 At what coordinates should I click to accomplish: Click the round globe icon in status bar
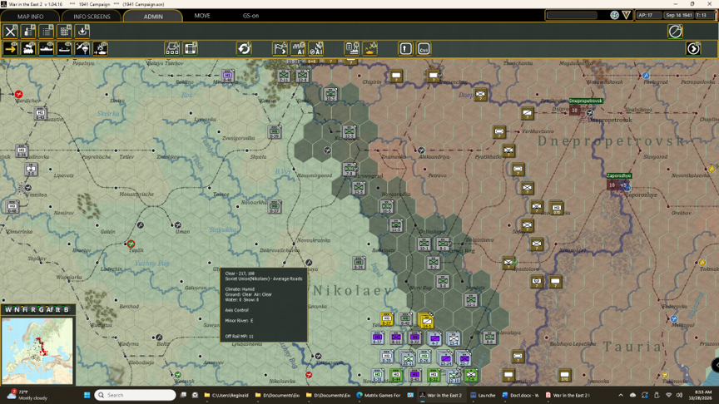tap(614, 15)
